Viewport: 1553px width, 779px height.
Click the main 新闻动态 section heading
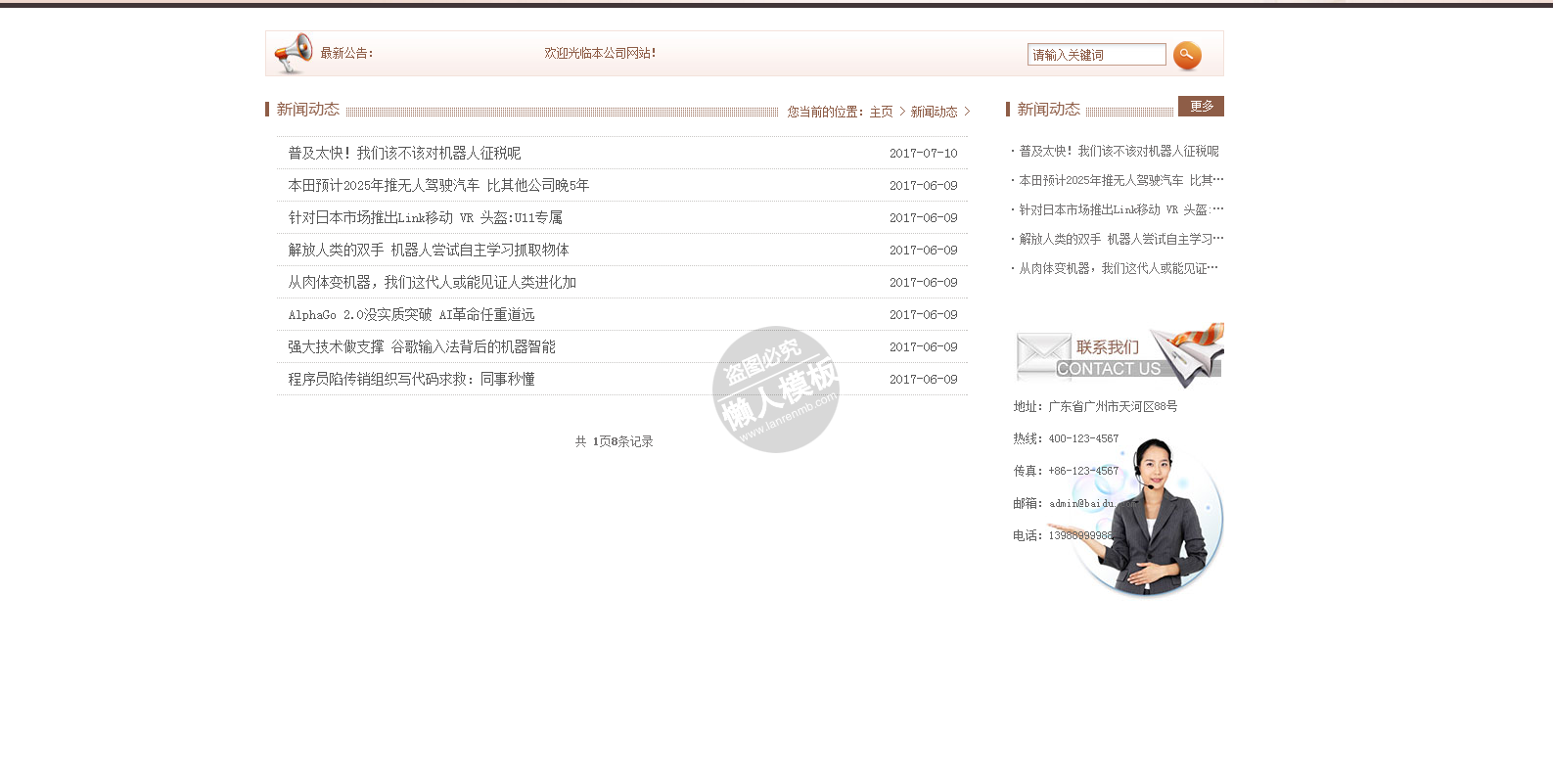click(307, 109)
